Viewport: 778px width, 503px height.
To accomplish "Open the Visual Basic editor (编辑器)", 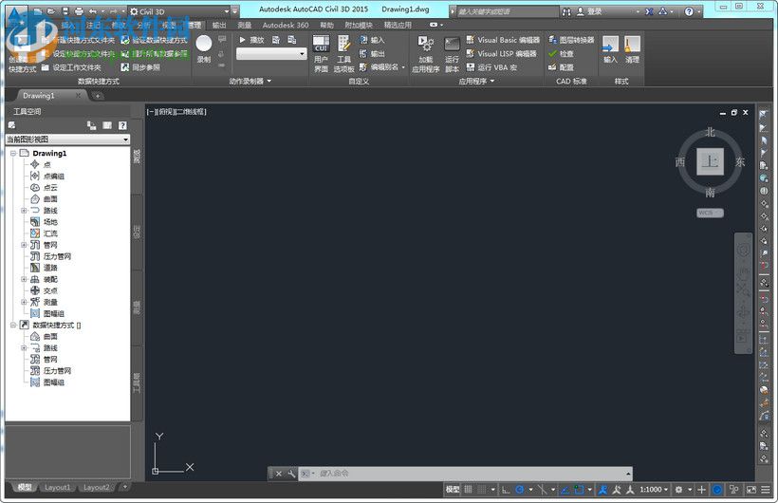I will [x=503, y=40].
